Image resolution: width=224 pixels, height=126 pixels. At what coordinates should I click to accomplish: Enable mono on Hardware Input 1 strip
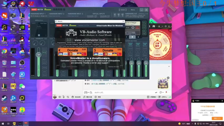pos(45,67)
